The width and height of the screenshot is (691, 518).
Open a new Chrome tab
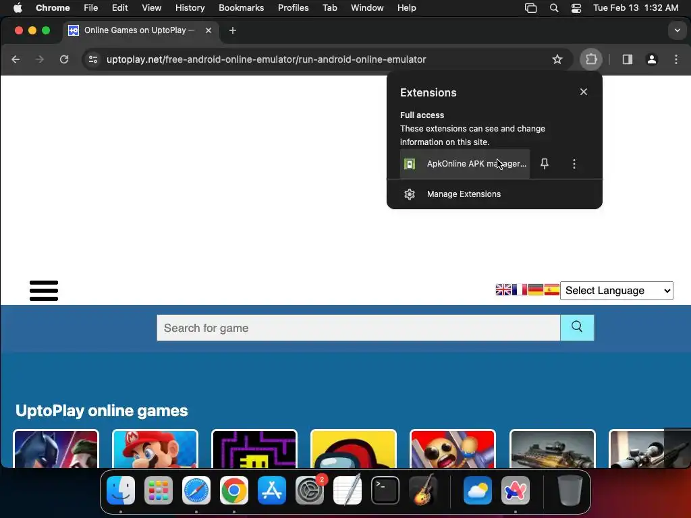click(x=233, y=30)
